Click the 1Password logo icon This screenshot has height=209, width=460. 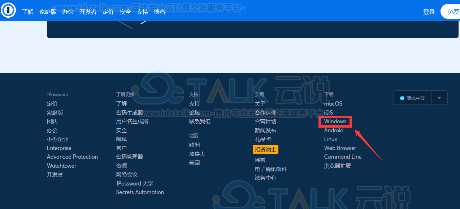(8, 11)
